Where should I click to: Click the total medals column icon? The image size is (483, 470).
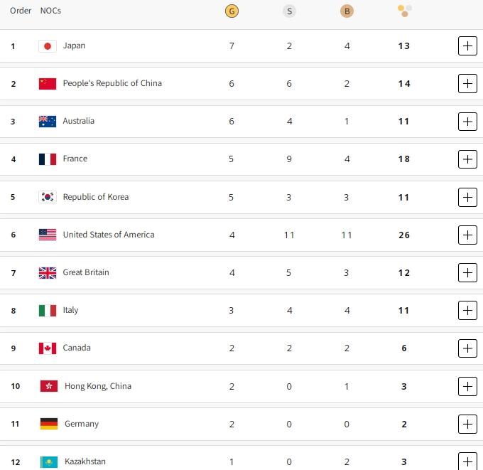point(404,11)
